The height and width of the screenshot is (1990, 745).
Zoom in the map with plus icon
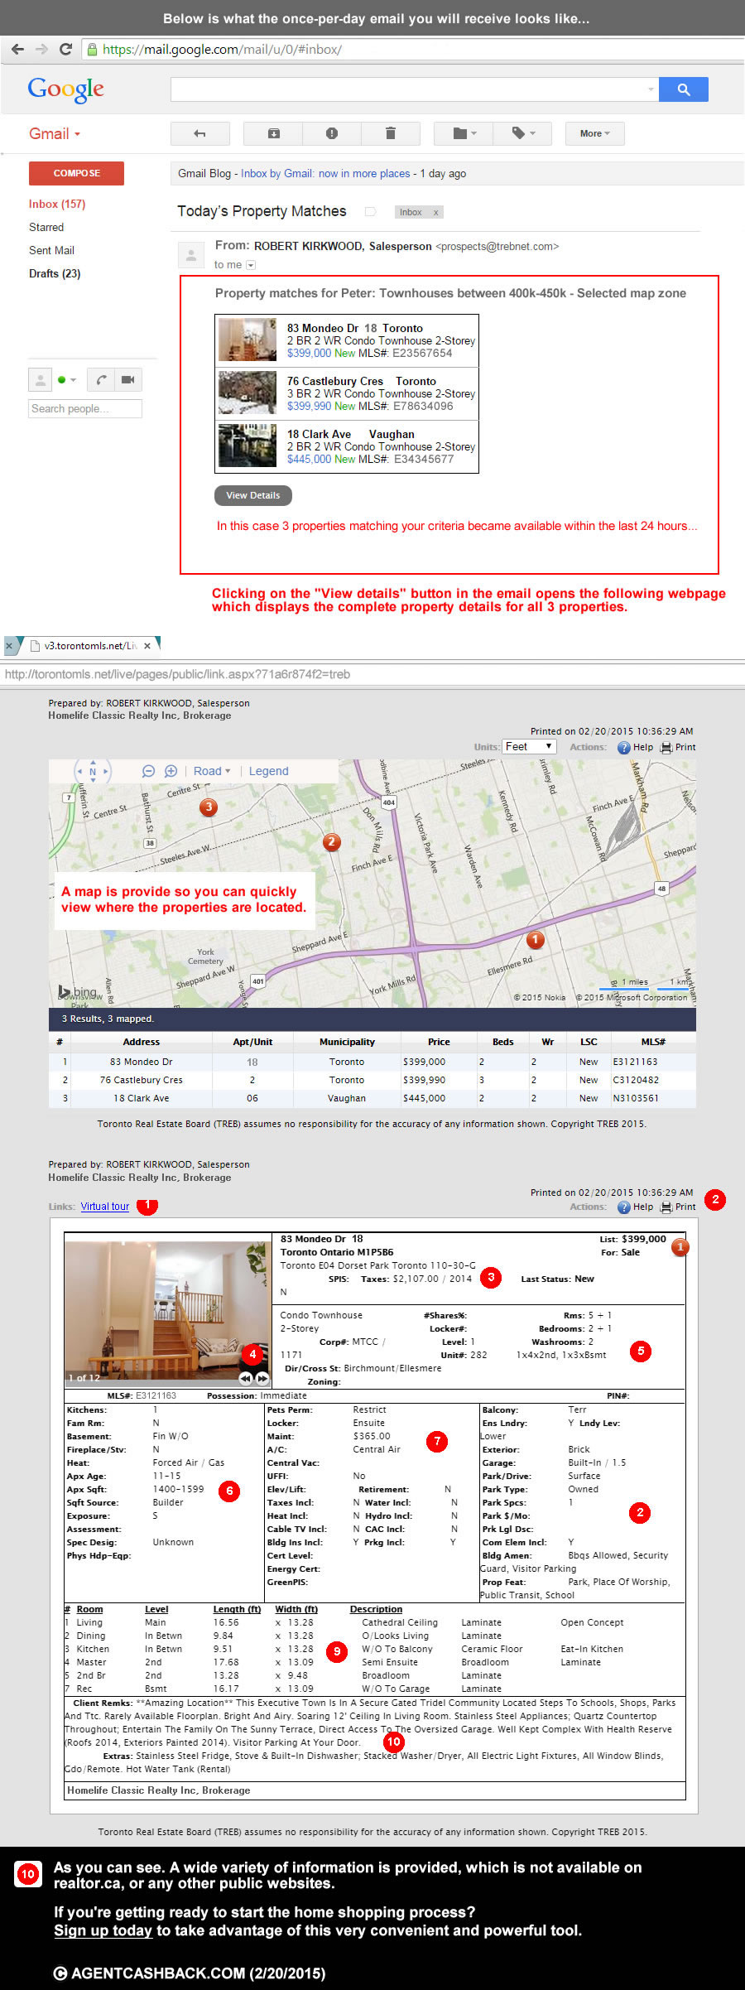click(x=171, y=771)
